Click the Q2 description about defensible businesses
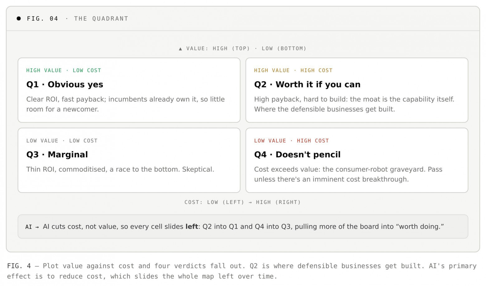Screen dimensions: 486x286 point(354,104)
